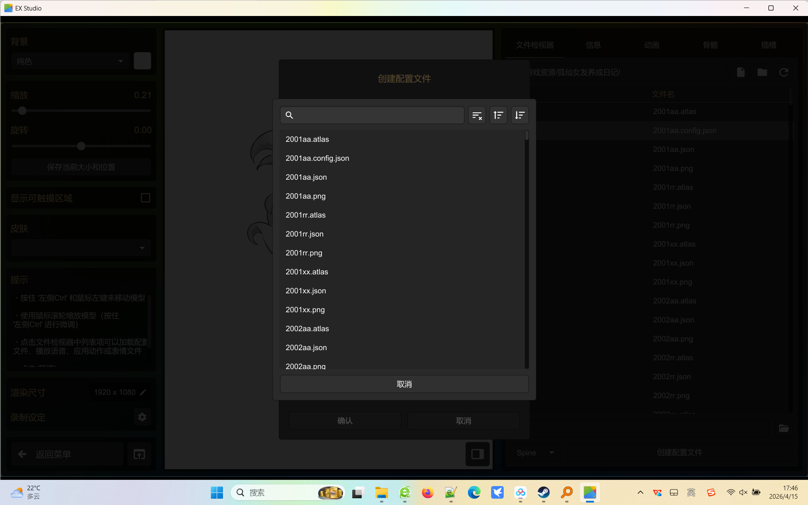This screenshot has height=505, width=808.
Task: Sort file list ascending
Action: (498, 115)
